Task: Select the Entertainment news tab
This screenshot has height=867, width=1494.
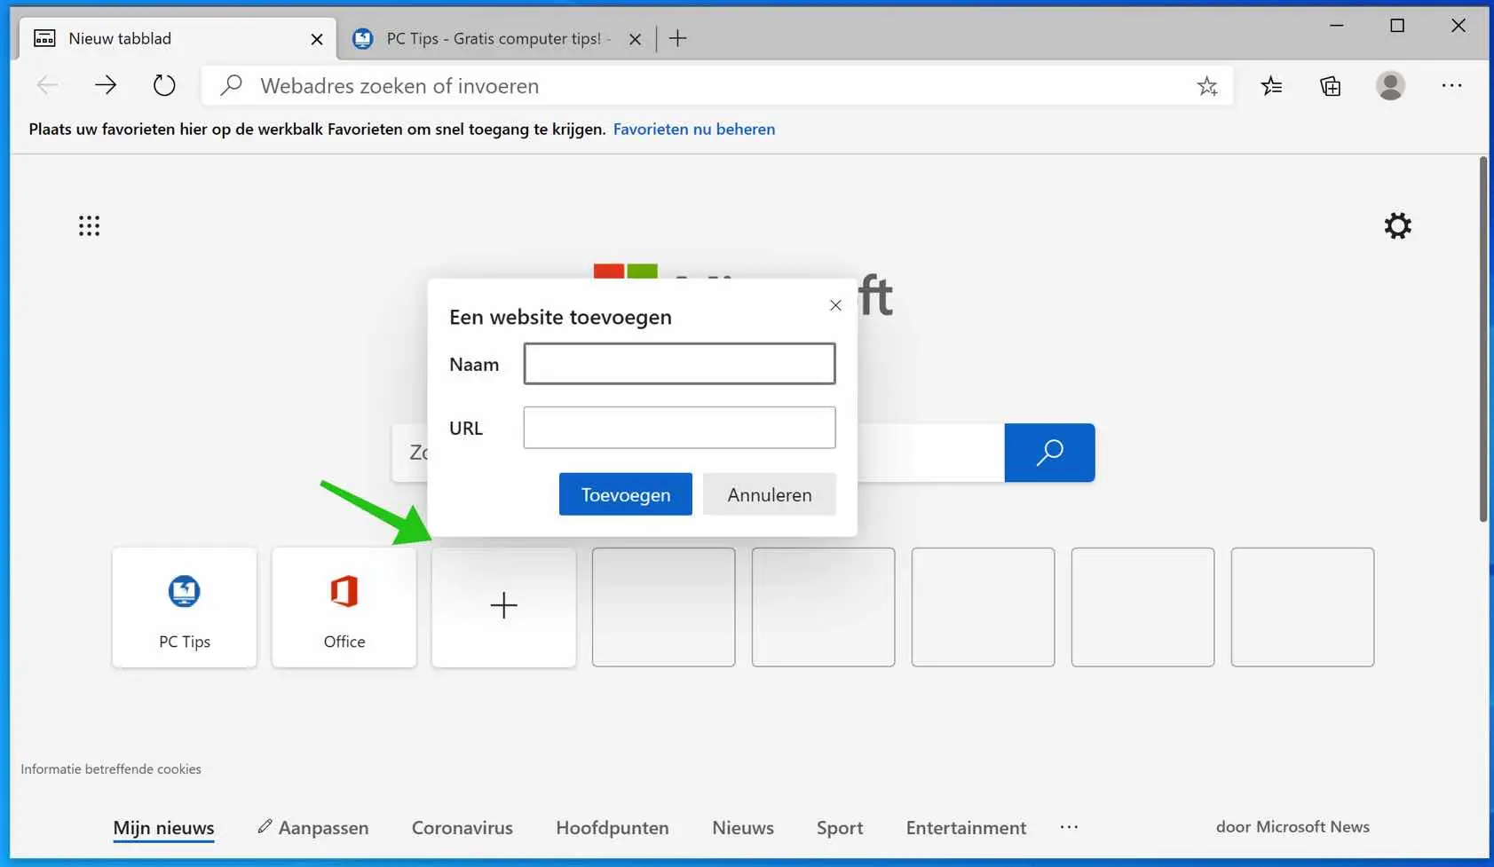Action: [x=966, y=827]
